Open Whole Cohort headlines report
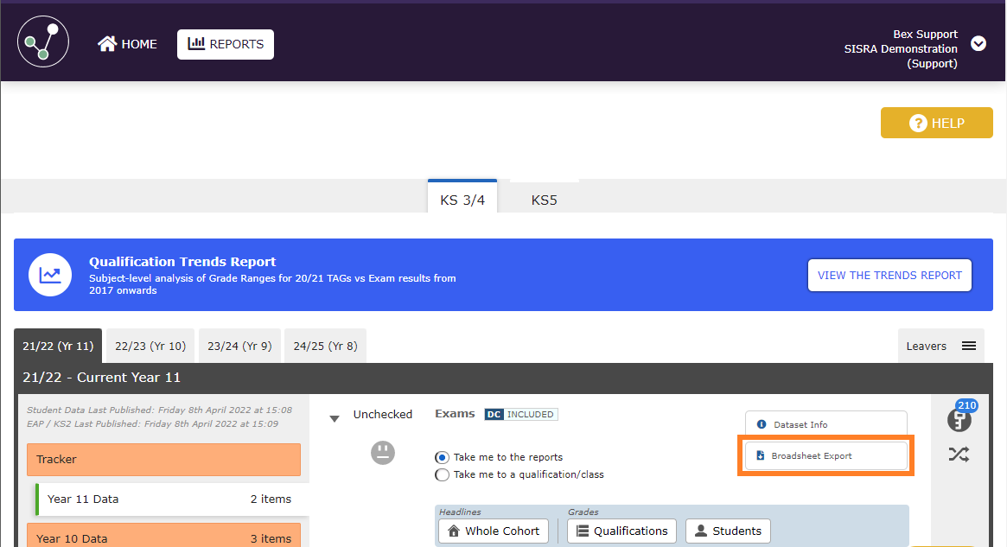Screen dimensions: 1007x547 494,531
